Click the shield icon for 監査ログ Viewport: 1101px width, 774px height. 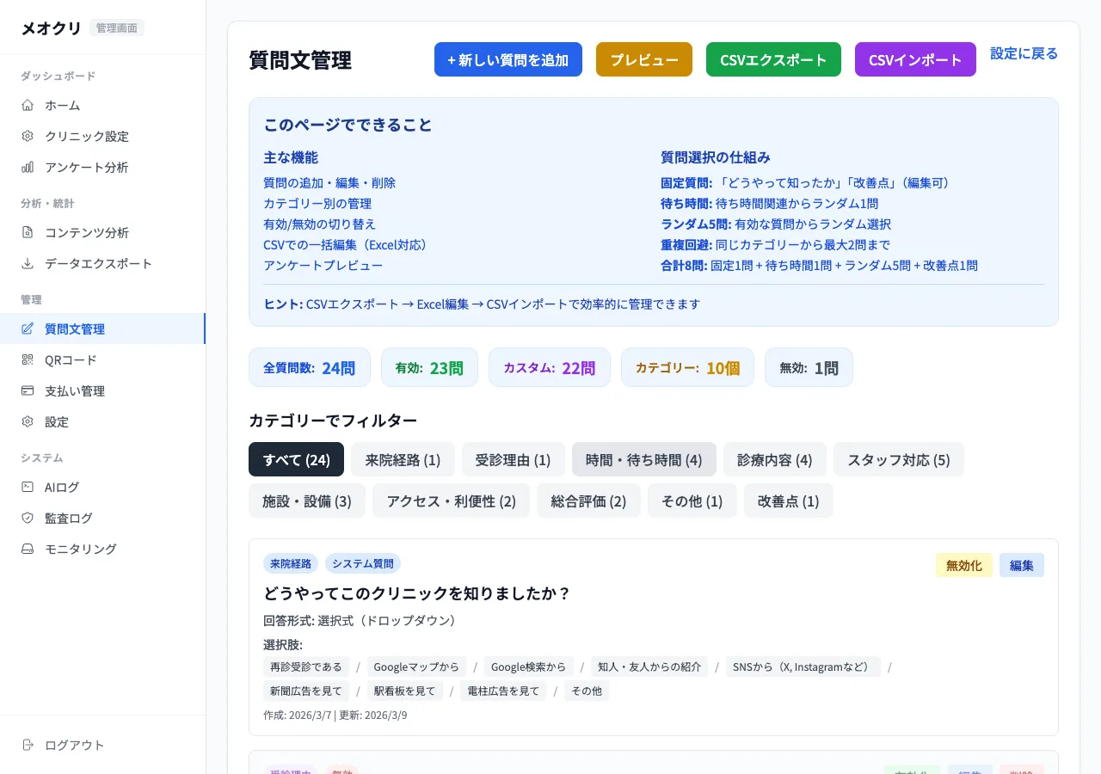pos(28,518)
